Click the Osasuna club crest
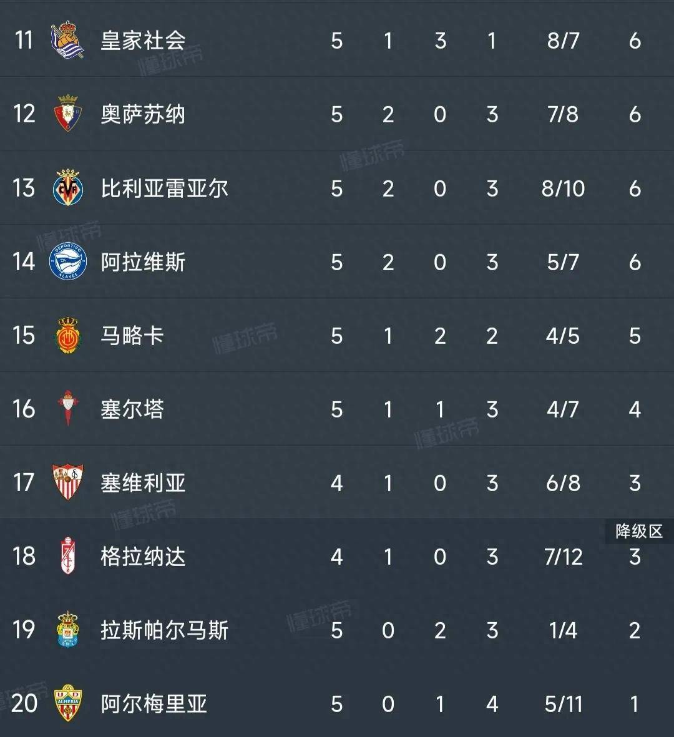The width and height of the screenshot is (674, 737). pos(67,114)
